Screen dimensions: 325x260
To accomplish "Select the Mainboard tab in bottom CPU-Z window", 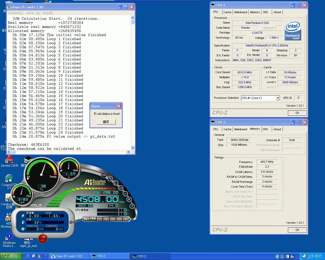I will click(x=241, y=129).
